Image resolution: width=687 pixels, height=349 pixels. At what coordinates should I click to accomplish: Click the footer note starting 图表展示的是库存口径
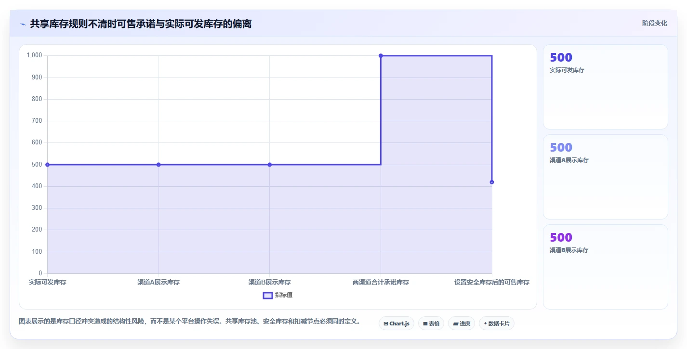pyautogui.click(x=189, y=322)
